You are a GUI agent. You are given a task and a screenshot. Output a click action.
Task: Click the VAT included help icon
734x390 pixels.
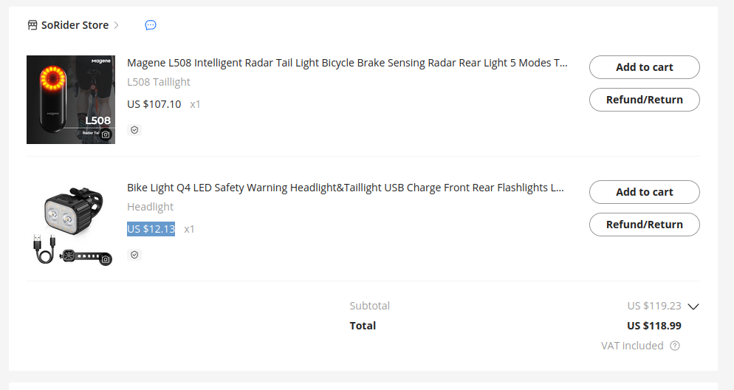(x=675, y=346)
